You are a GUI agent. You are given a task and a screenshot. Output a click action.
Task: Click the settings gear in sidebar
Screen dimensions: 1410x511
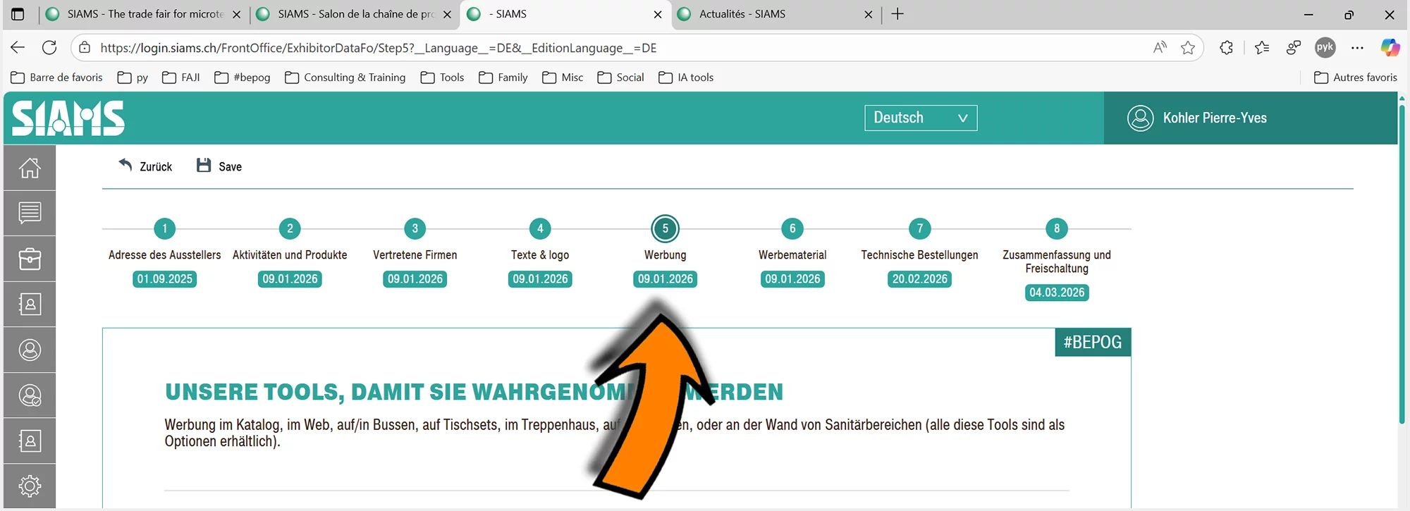30,486
